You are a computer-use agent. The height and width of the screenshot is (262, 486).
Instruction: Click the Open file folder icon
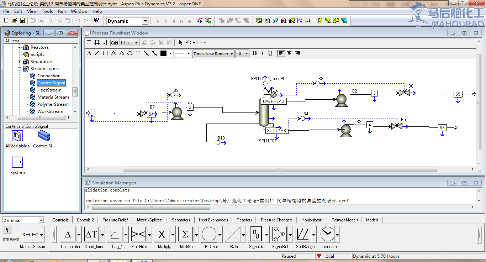pos(14,21)
